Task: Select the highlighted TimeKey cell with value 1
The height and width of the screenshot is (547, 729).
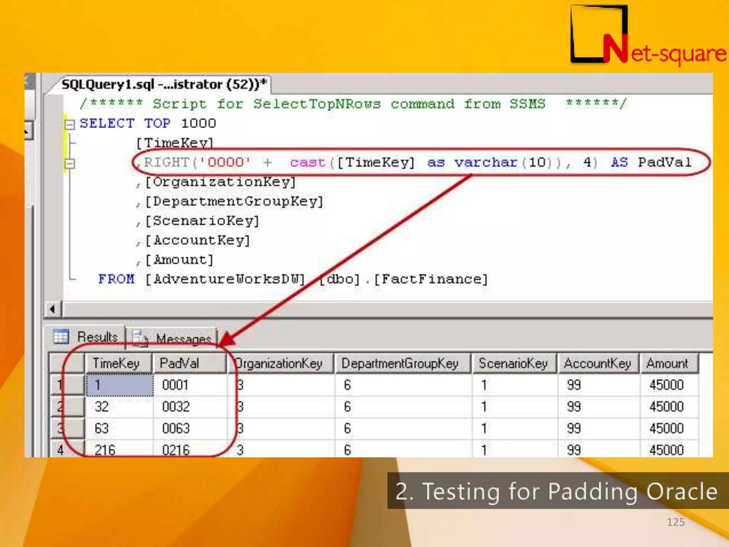Action: (120, 385)
